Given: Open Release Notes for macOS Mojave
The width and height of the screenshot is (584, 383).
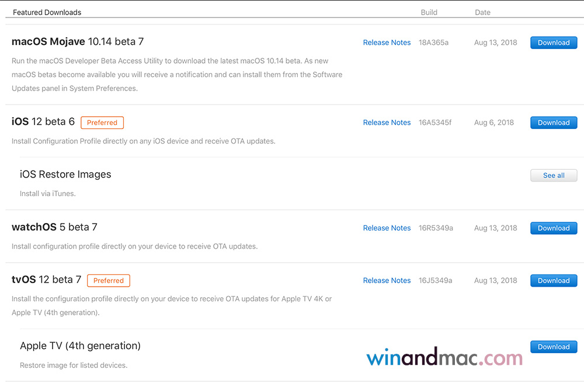Looking at the screenshot, I should pyautogui.click(x=387, y=43).
